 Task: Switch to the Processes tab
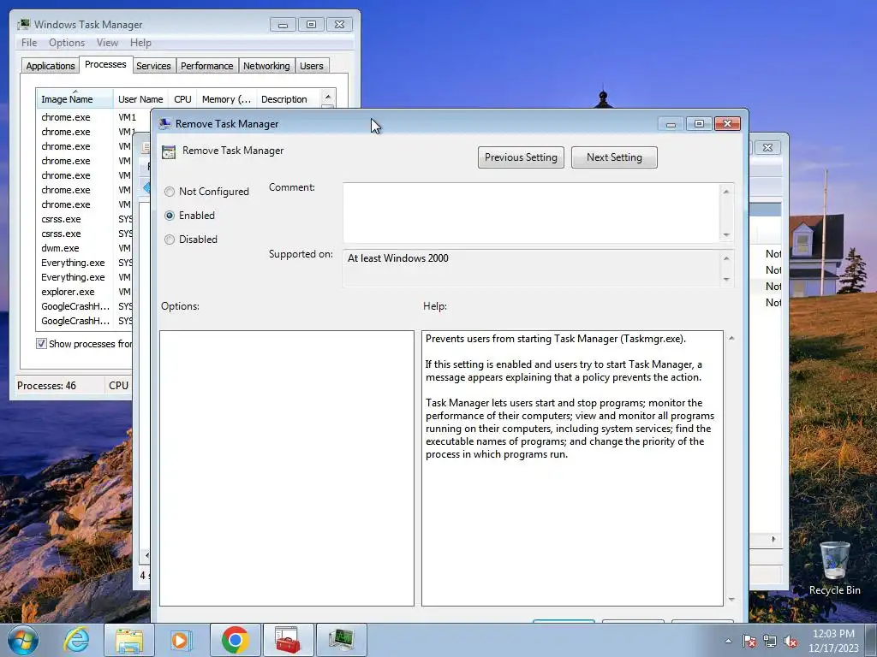[x=105, y=64]
